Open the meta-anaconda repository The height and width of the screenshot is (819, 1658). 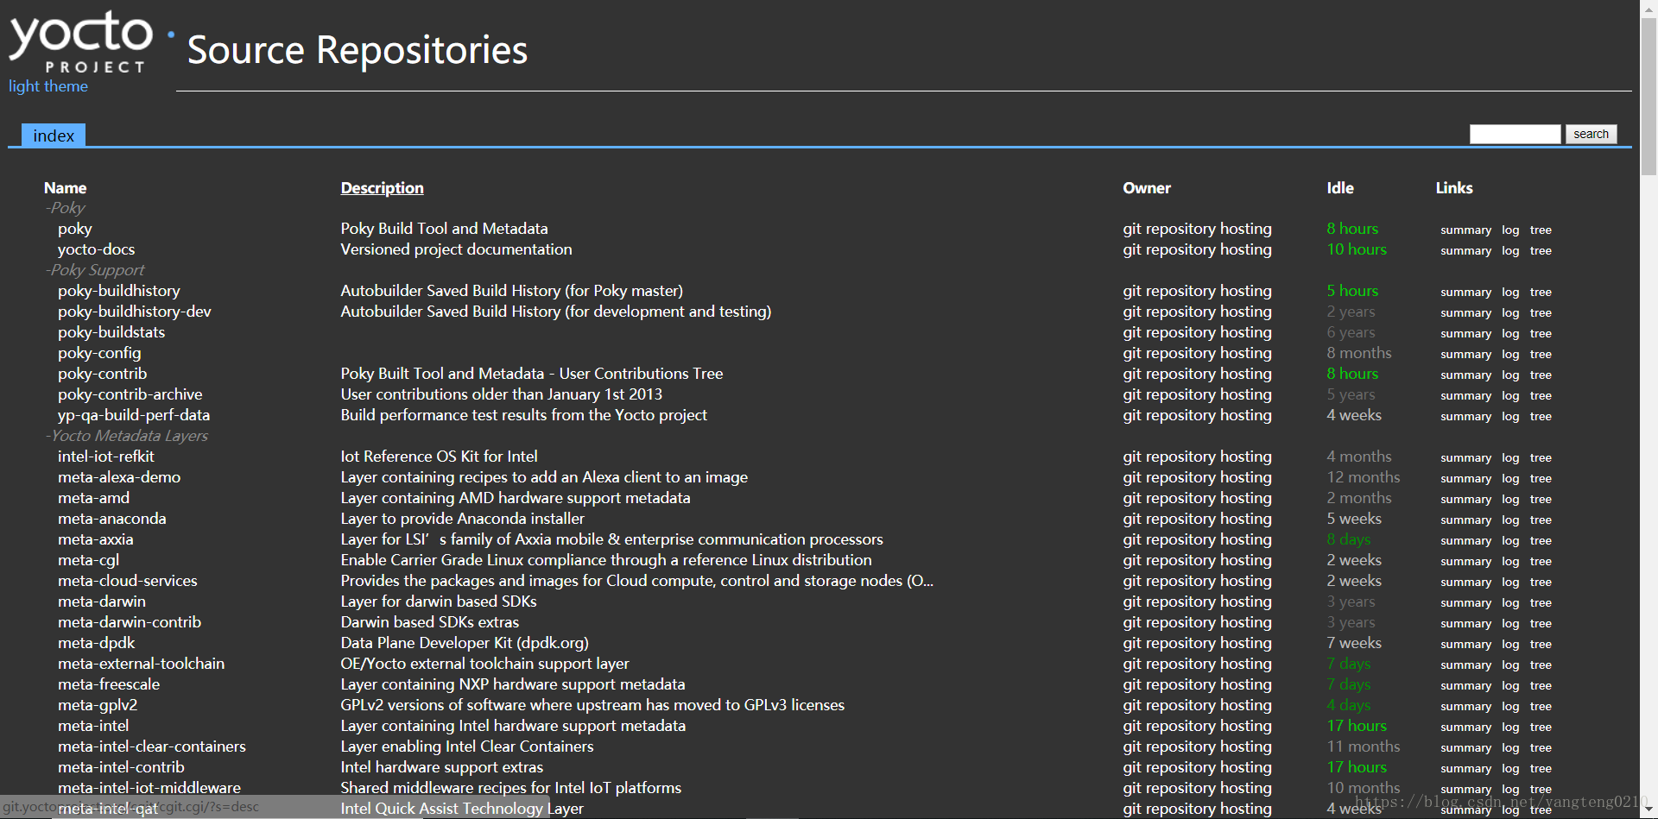pyautogui.click(x=112, y=519)
